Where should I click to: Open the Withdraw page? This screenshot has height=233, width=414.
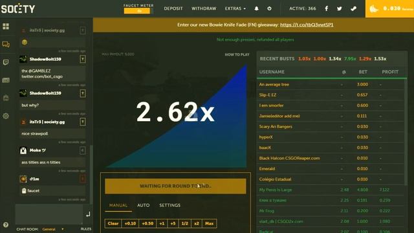(x=204, y=8)
